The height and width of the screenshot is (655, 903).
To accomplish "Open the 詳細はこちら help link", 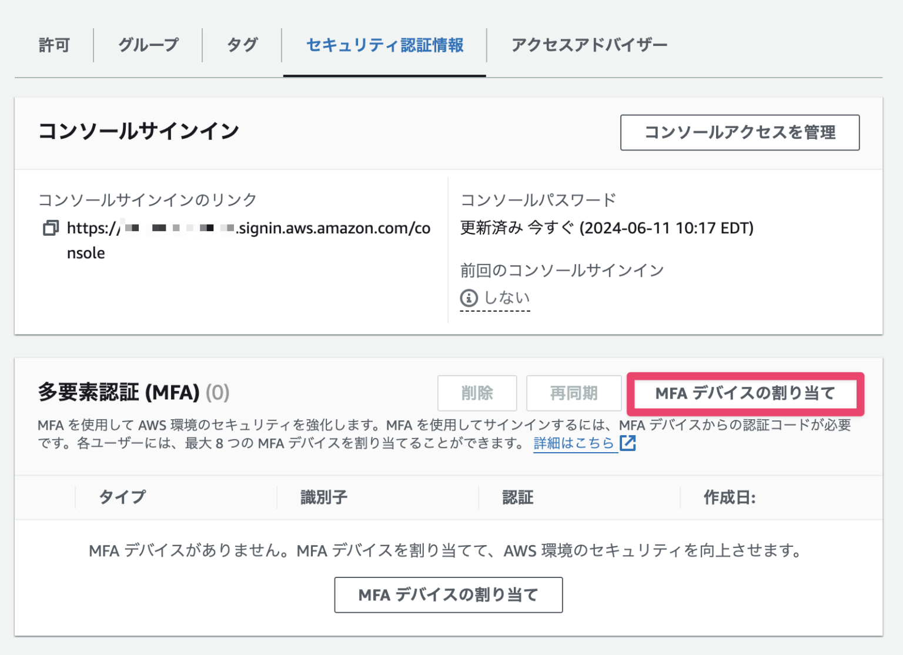I will 573,444.
